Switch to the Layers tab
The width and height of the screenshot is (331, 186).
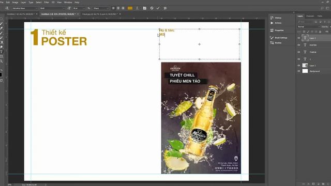click(x=300, y=16)
